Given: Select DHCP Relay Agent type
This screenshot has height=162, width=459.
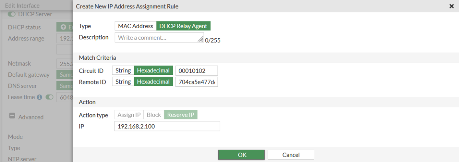Looking at the screenshot, I should [x=183, y=26].
